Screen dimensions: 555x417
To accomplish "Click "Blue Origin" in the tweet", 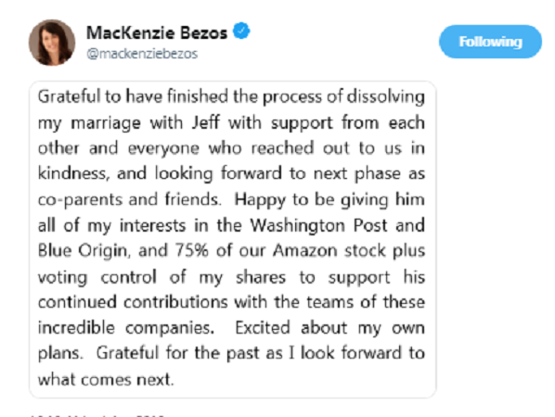I will point(82,251).
